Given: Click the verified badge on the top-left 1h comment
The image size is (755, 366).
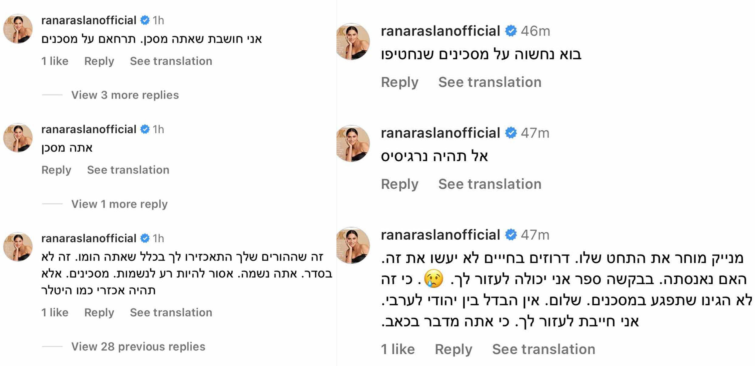Looking at the screenshot, I should (x=145, y=20).
